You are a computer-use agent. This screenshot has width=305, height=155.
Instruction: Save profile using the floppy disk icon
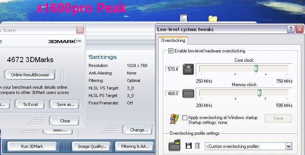click(188, 146)
